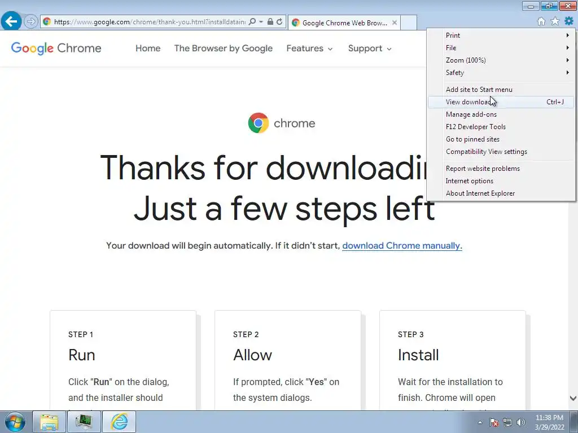Select View downloads menu entry

[x=501, y=102]
